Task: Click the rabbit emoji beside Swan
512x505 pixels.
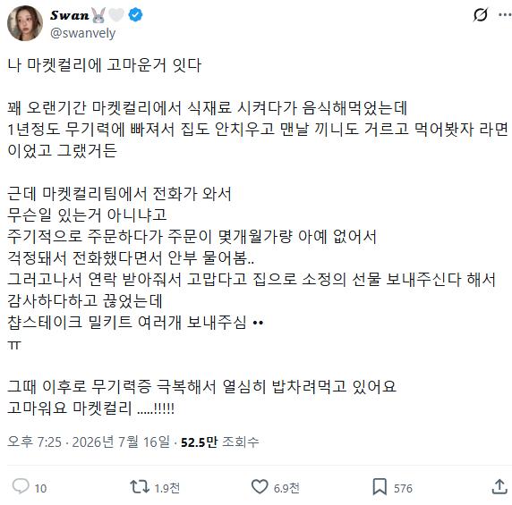Action: (98, 15)
